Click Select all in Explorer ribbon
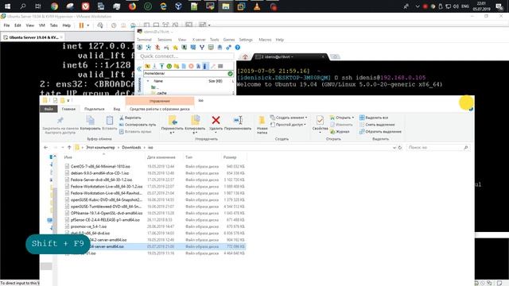 coord(374,118)
